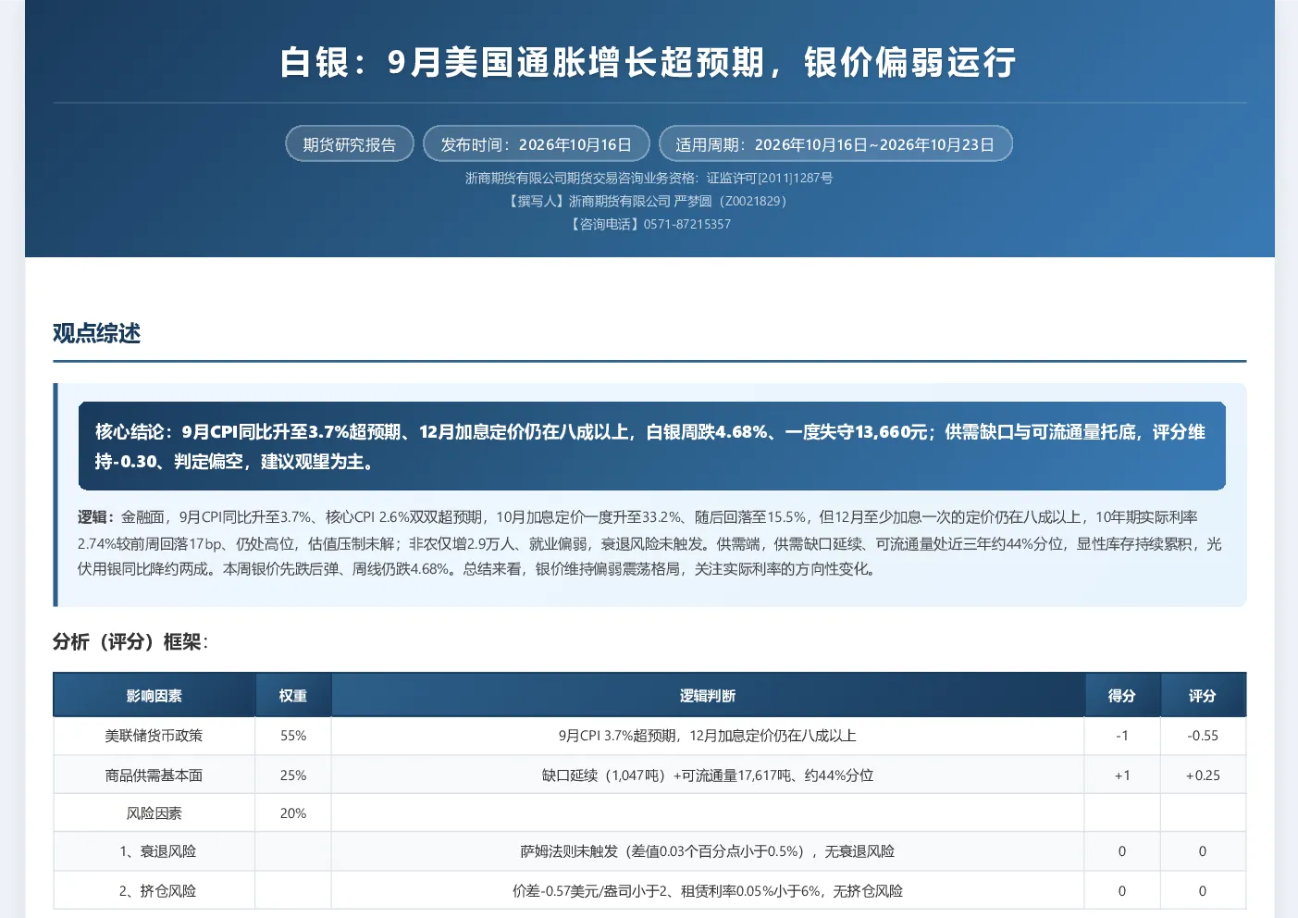Click the 观点综述 section heading
Viewport: 1298px width, 918px height.
96,333
